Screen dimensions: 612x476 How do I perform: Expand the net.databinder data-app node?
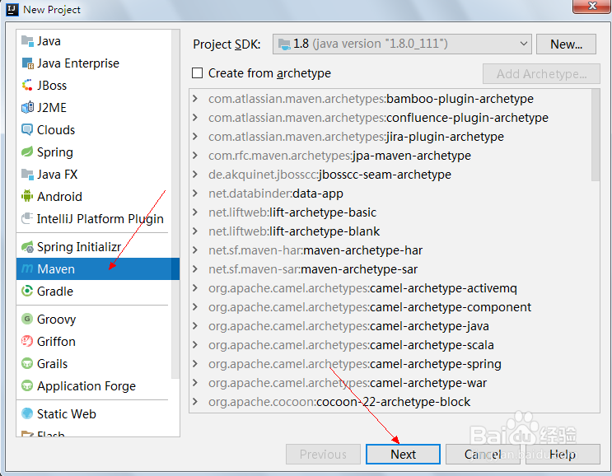[x=195, y=194]
